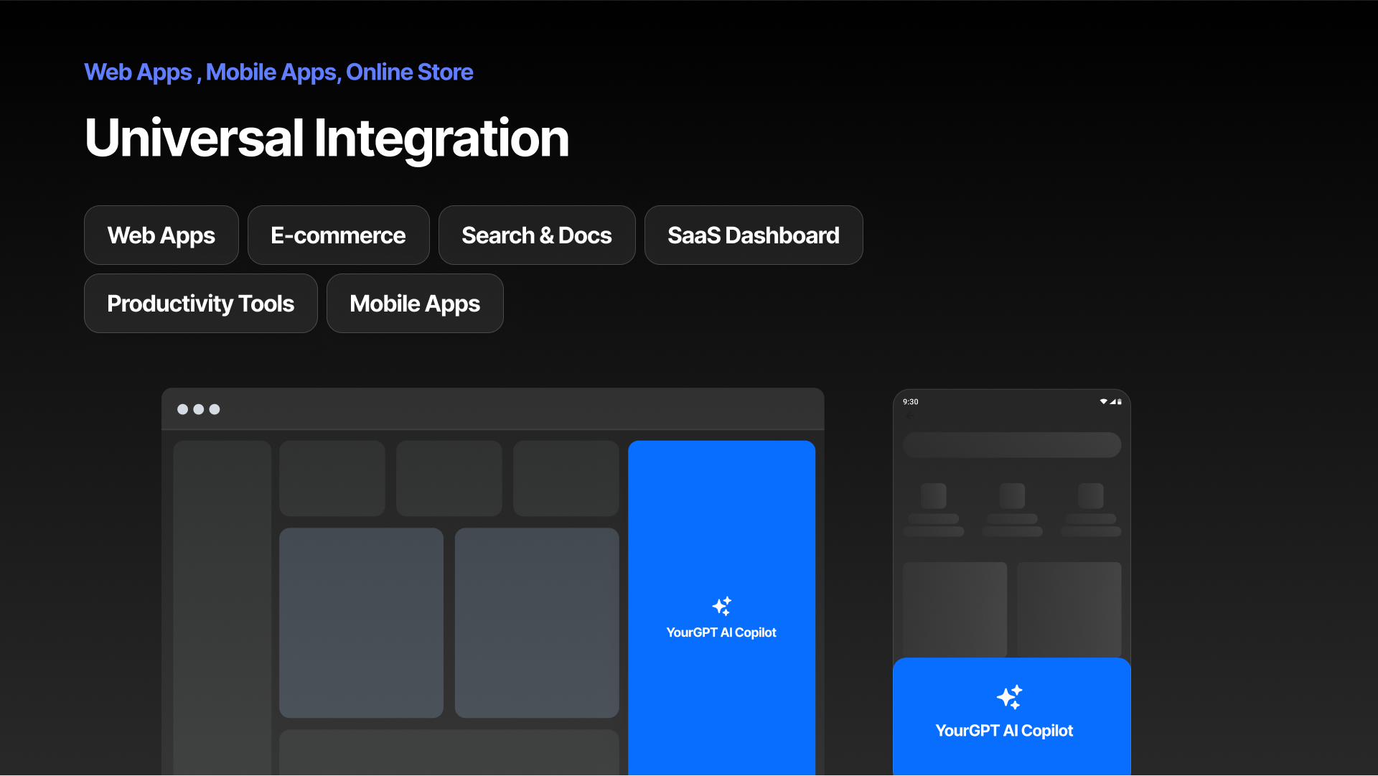Viewport: 1378px width, 776px height.
Task: Click the middle app icon placeholder on phone
Action: pos(1012,496)
